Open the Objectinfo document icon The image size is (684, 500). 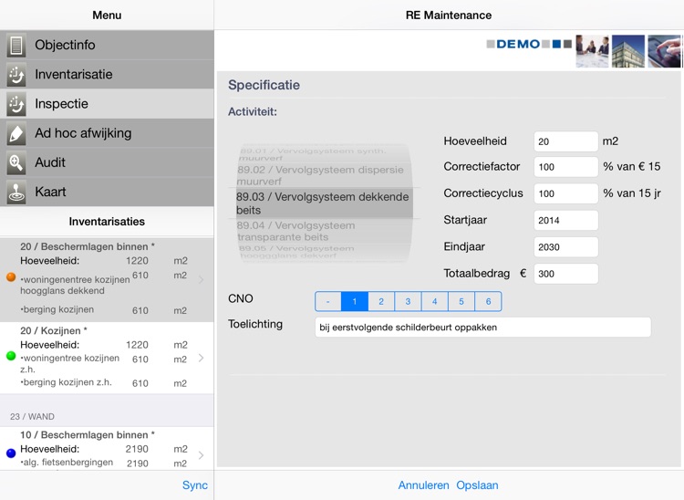tap(16, 45)
